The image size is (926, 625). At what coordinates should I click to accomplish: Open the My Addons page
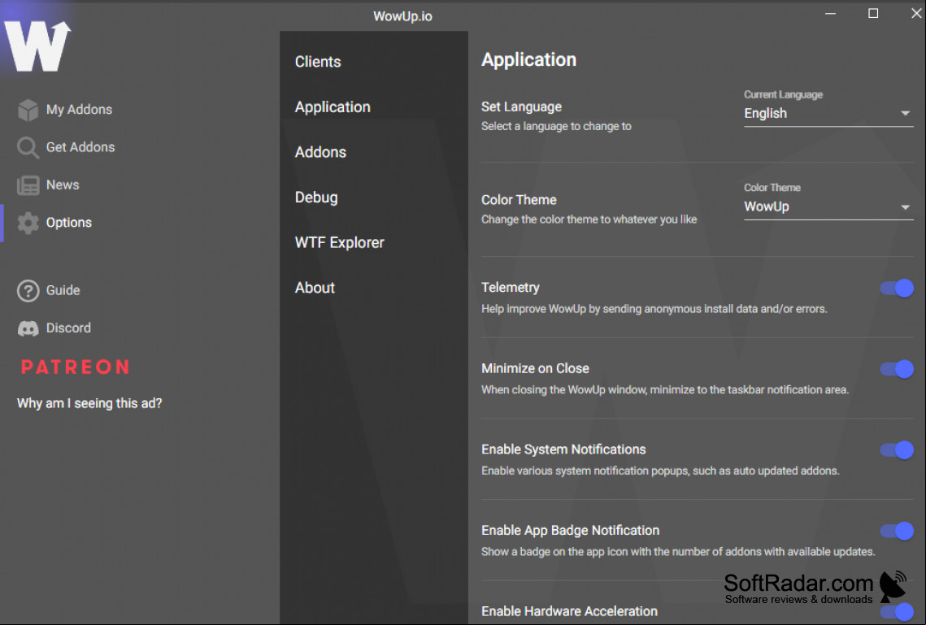click(x=79, y=110)
